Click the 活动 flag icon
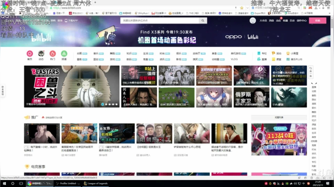The image size is (334, 187). coord(273,53)
